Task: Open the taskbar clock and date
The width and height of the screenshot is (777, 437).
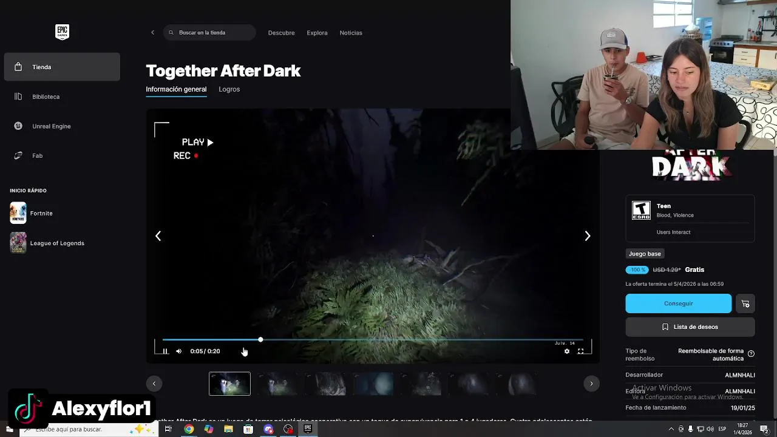Action: pyautogui.click(x=742, y=429)
